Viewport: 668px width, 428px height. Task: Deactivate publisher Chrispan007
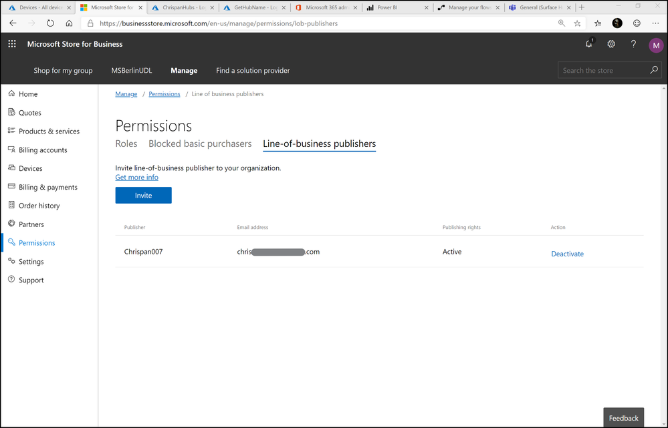point(567,254)
